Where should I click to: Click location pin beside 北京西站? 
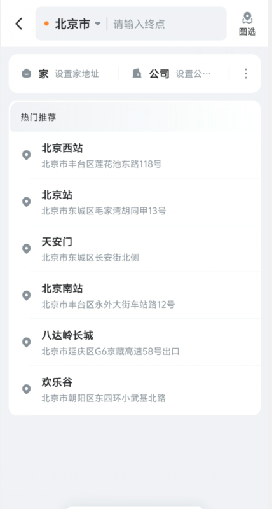[x=26, y=155]
